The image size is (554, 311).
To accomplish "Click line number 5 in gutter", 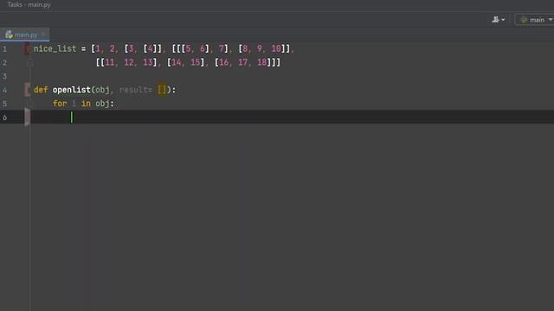I will click(x=4, y=104).
